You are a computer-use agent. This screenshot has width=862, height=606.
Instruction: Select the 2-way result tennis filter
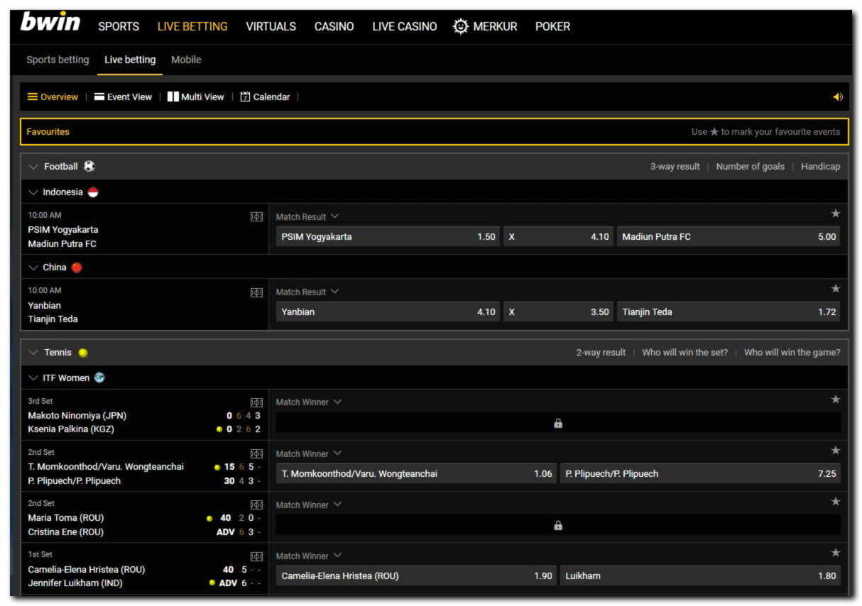601,353
